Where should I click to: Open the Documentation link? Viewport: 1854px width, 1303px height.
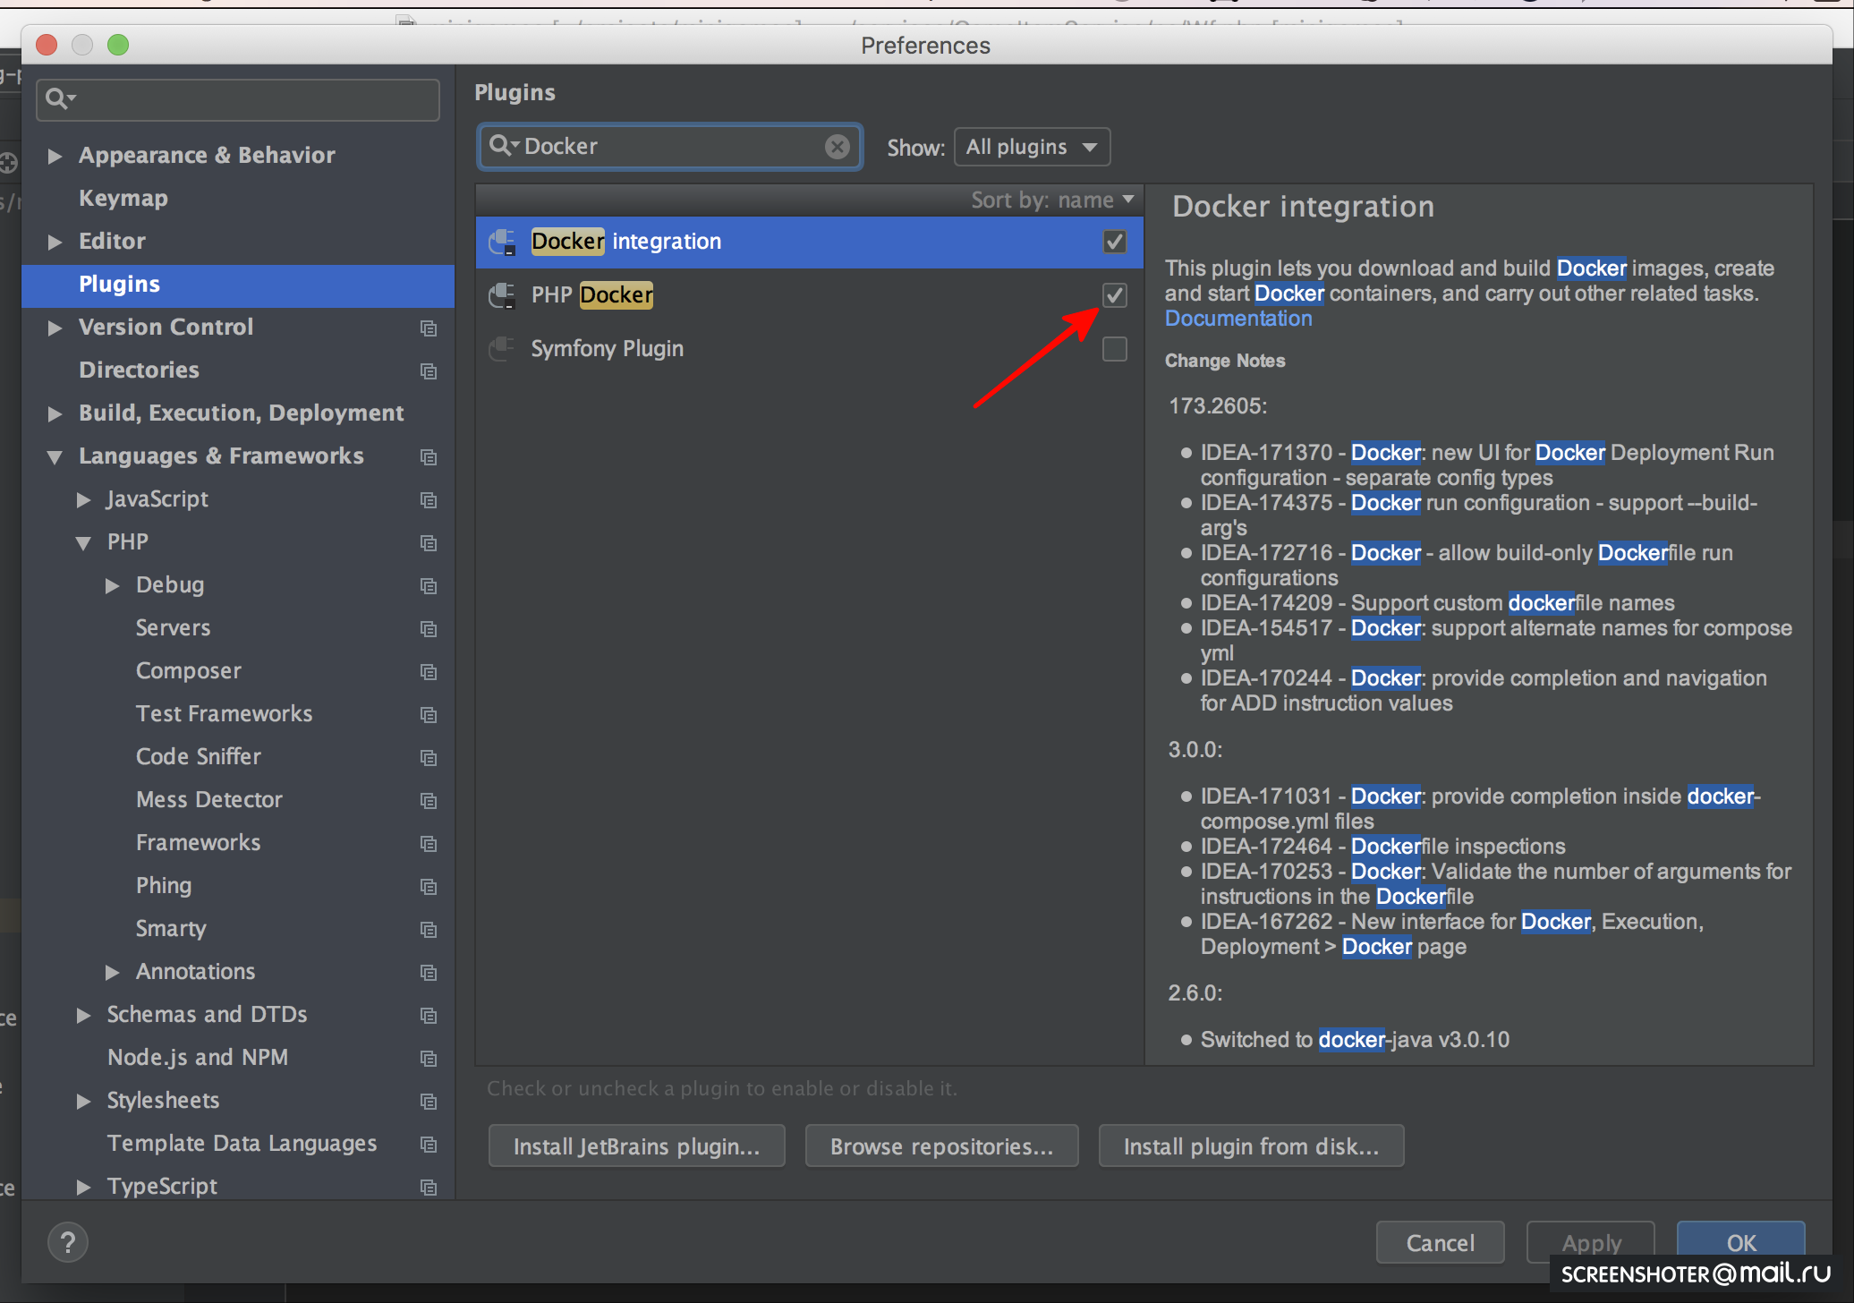[1237, 319]
